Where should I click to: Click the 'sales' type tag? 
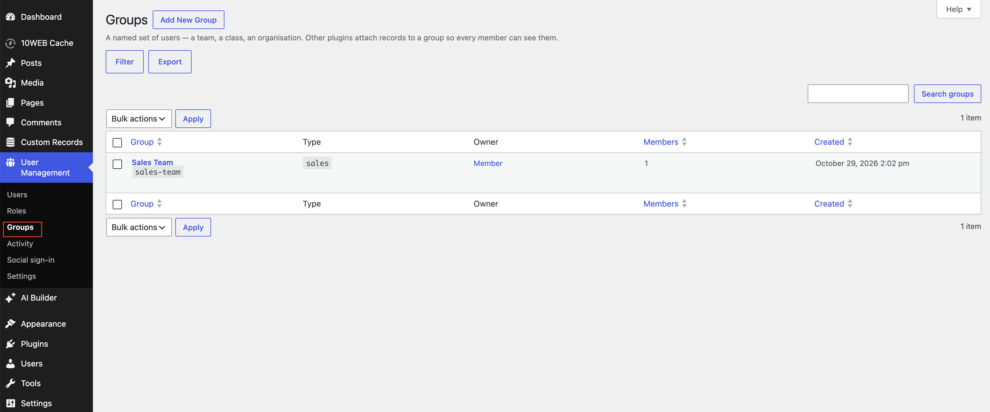pyautogui.click(x=317, y=163)
